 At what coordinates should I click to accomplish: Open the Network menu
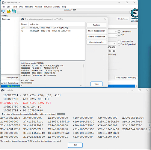[x=29, y=7]
